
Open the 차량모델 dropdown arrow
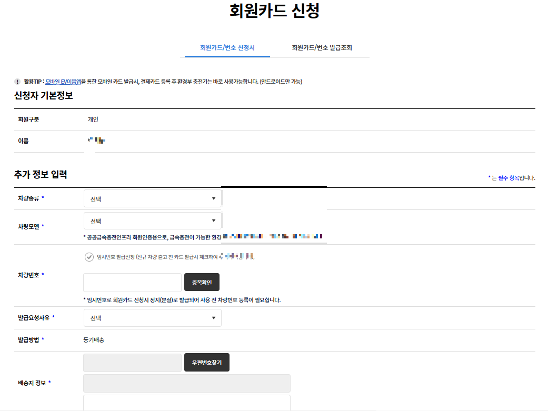[214, 220]
